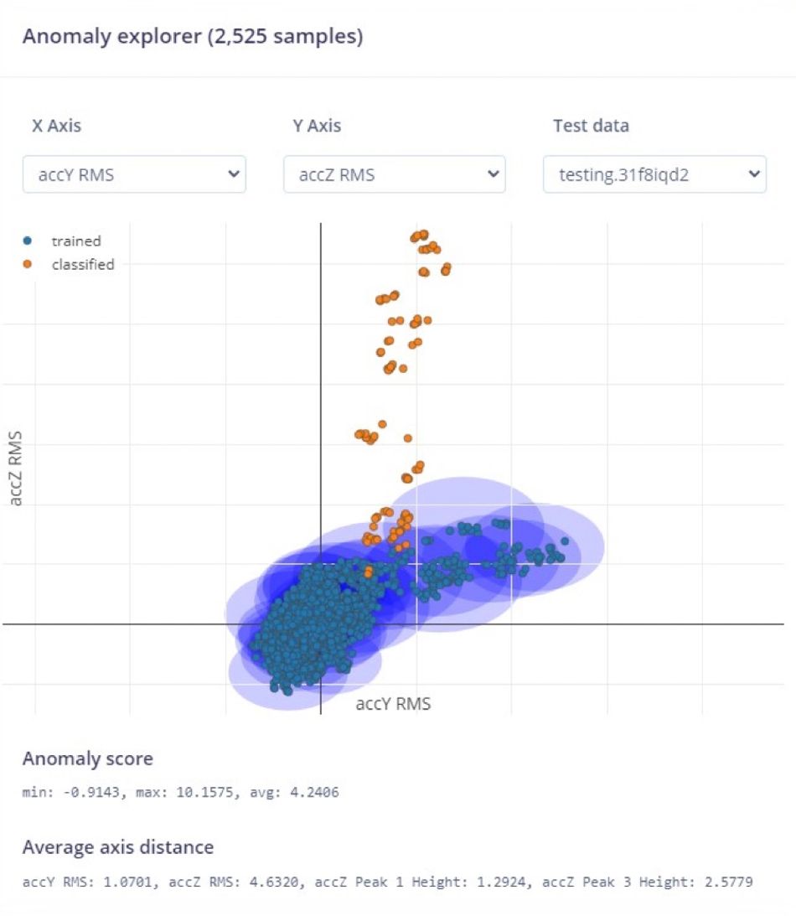Click the accY RMS x-axis title
Screen dimensions: 796x916
pos(393,703)
